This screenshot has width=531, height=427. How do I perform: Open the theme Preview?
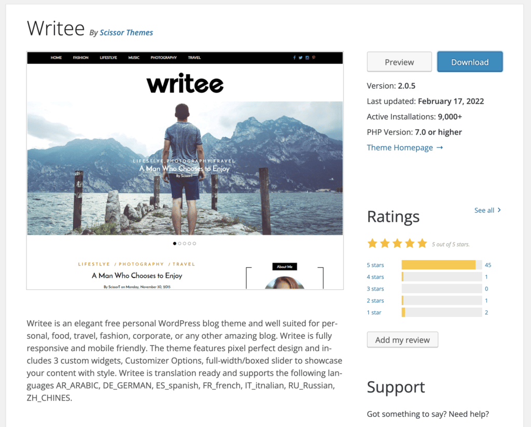399,62
